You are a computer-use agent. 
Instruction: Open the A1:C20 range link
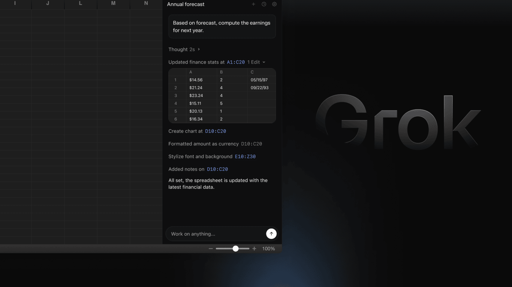(x=236, y=62)
